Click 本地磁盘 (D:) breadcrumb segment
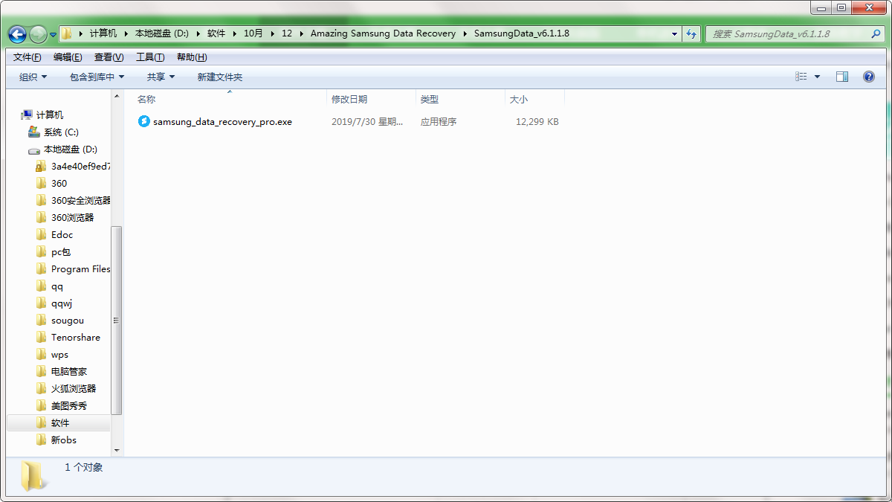 162,33
